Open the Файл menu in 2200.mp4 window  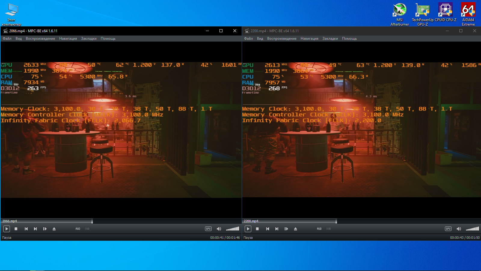pyautogui.click(x=248, y=39)
